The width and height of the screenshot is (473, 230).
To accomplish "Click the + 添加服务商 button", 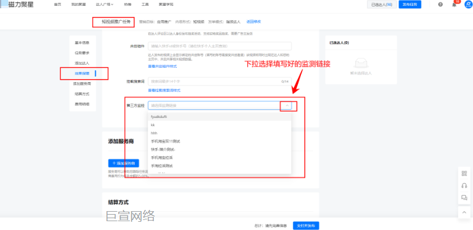I will (124, 163).
